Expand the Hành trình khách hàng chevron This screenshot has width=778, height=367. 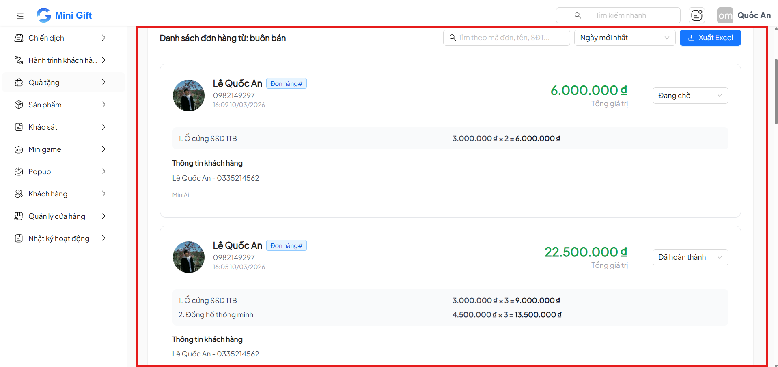click(104, 60)
